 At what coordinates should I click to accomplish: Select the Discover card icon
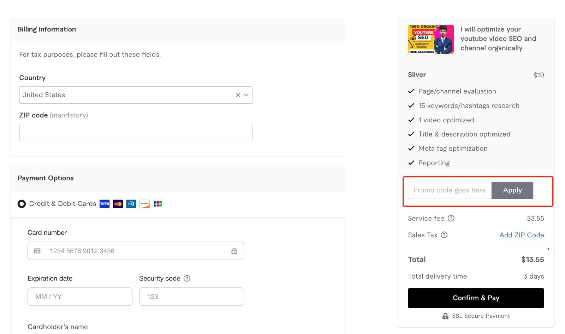(x=144, y=204)
